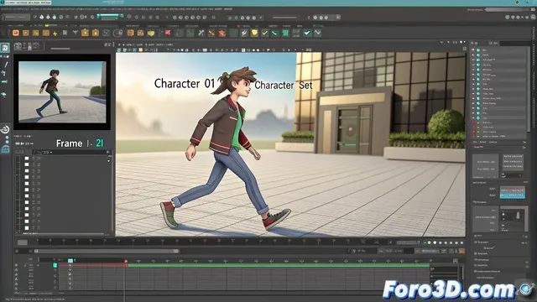Toggle the red dot on the bottom outliner row
537x302 pixels.
click(474, 136)
